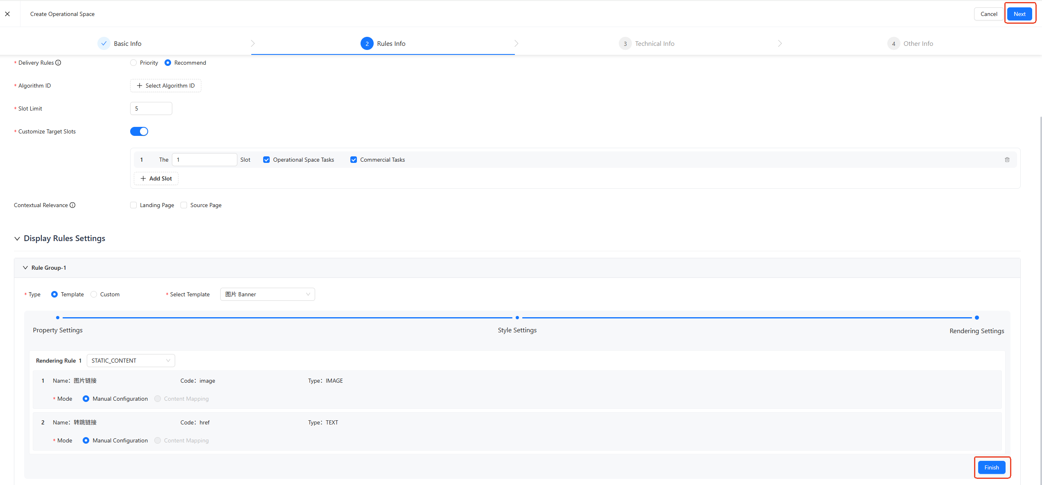Open the Select Template dropdown
This screenshot has height=485, width=1042.
click(268, 294)
